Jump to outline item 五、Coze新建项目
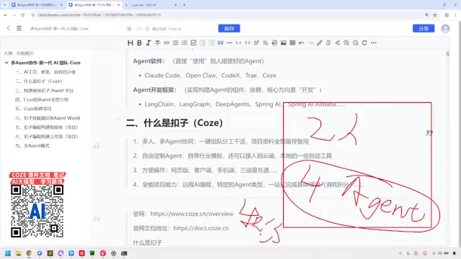The height and width of the screenshot is (259, 461). click(x=33, y=109)
